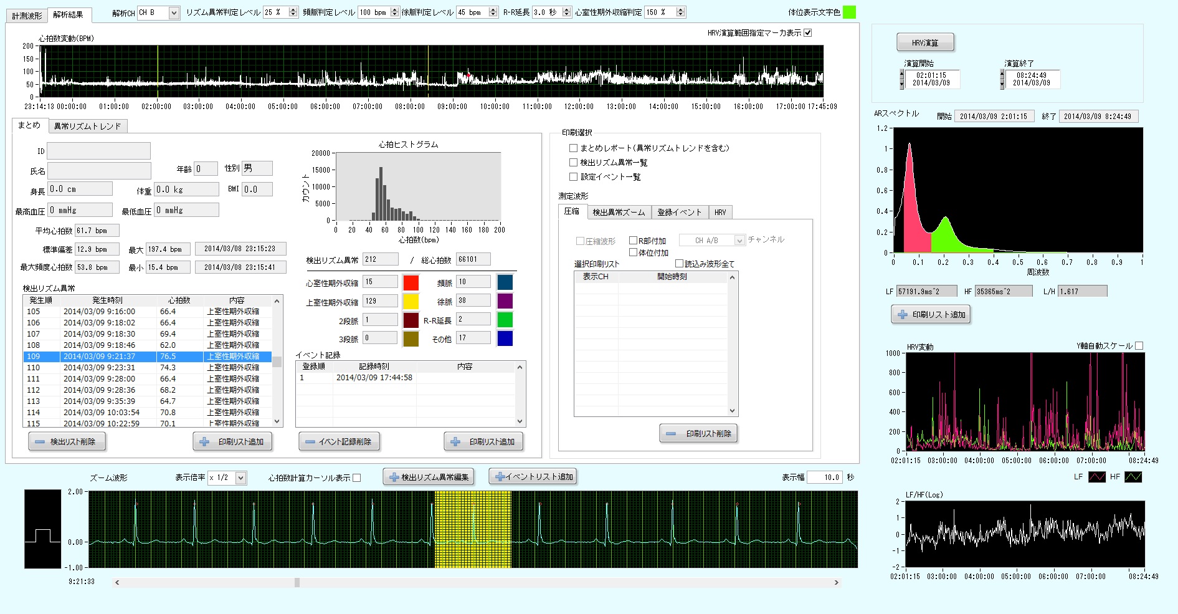Open the 解析CH channel dropdown
The image size is (1178, 614).
click(x=174, y=12)
